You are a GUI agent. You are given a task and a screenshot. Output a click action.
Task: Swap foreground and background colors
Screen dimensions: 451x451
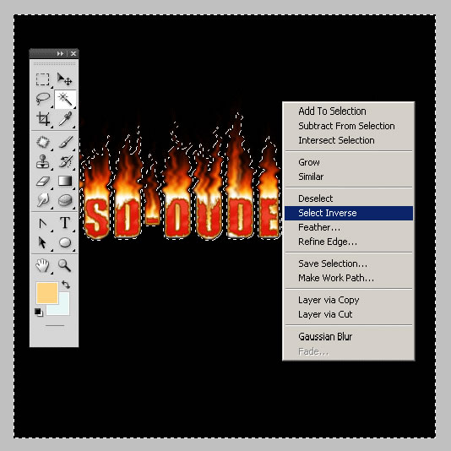click(x=66, y=285)
